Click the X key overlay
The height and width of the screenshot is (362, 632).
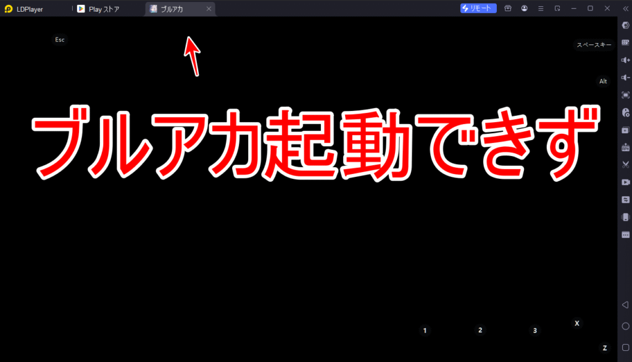point(577,323)
